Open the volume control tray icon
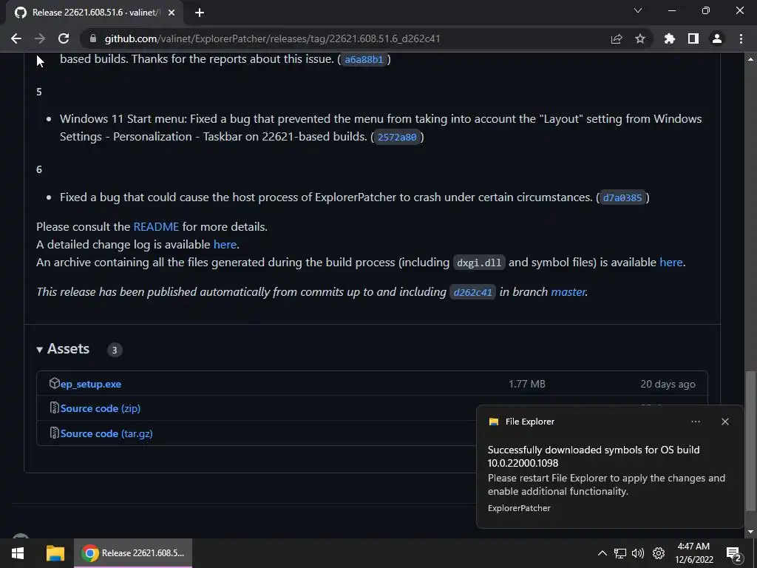Screen dimensions: 757x568 coord(638,553)
